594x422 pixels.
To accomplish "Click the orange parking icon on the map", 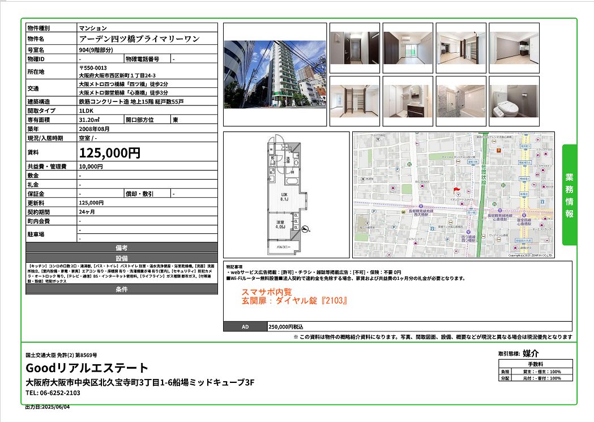I will pyautogui.click(x=498, y=151).
